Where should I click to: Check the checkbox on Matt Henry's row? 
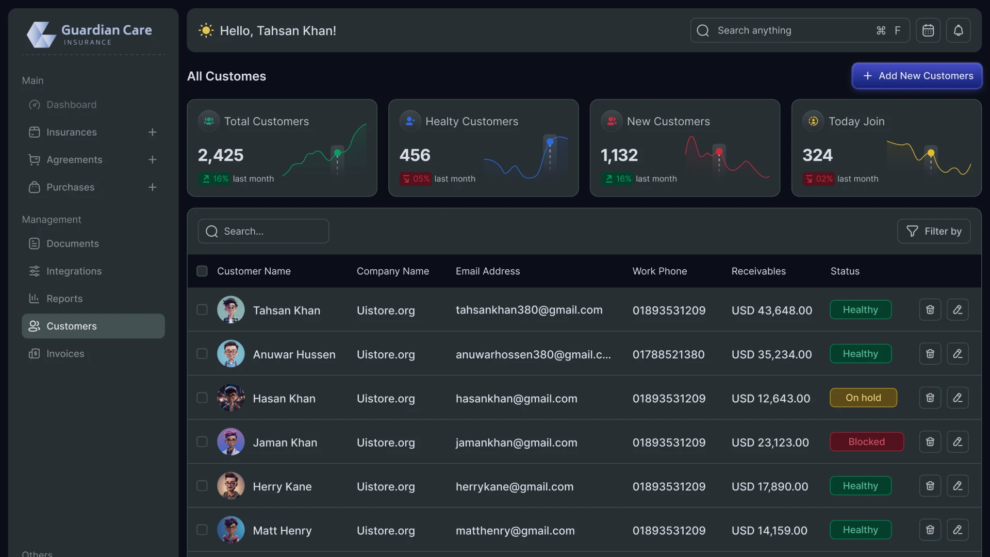pyautogui.click(x=202, y=530)
